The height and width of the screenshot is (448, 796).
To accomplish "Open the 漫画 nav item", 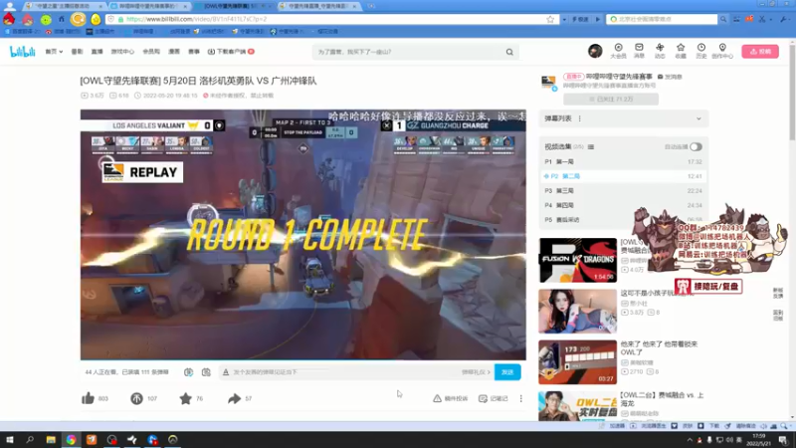I will 174,52.
